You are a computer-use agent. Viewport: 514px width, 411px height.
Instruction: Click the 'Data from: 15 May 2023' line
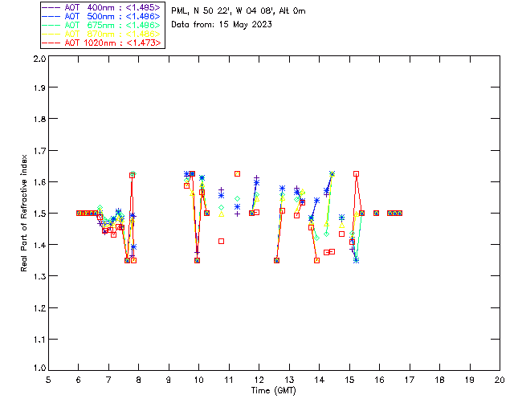[x=222, y=25]
